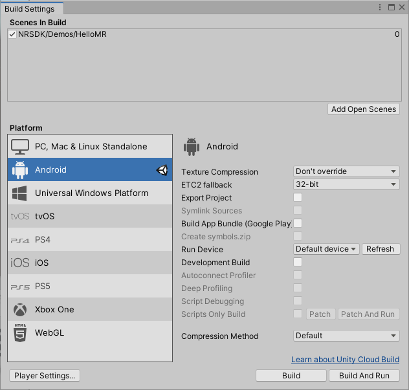Viewport: 409px width, 390px height.
Task: Click the Add Open Scenes button
Action: click(x=364, y=109)
